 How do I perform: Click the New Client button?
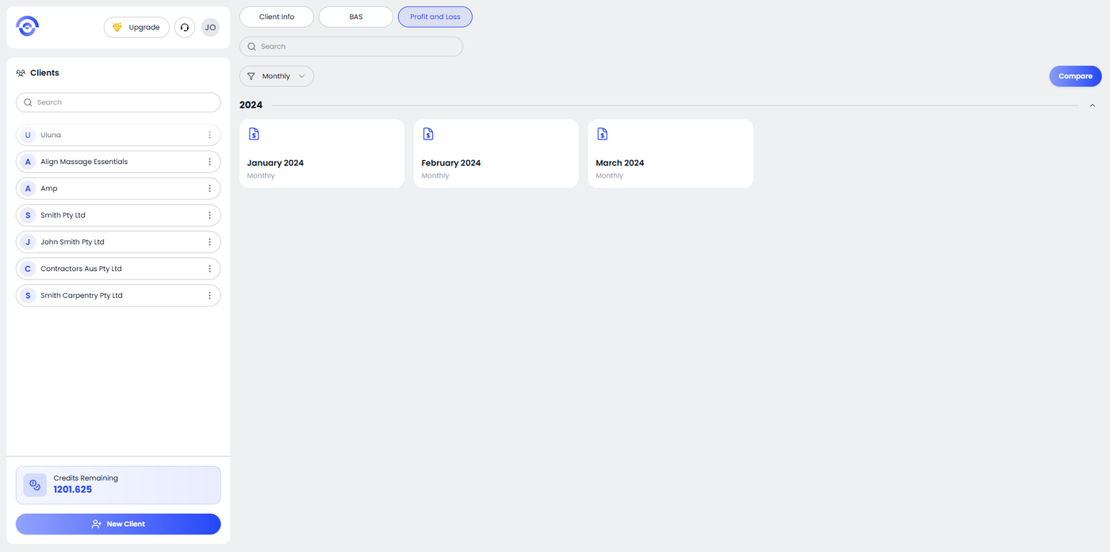118,524
